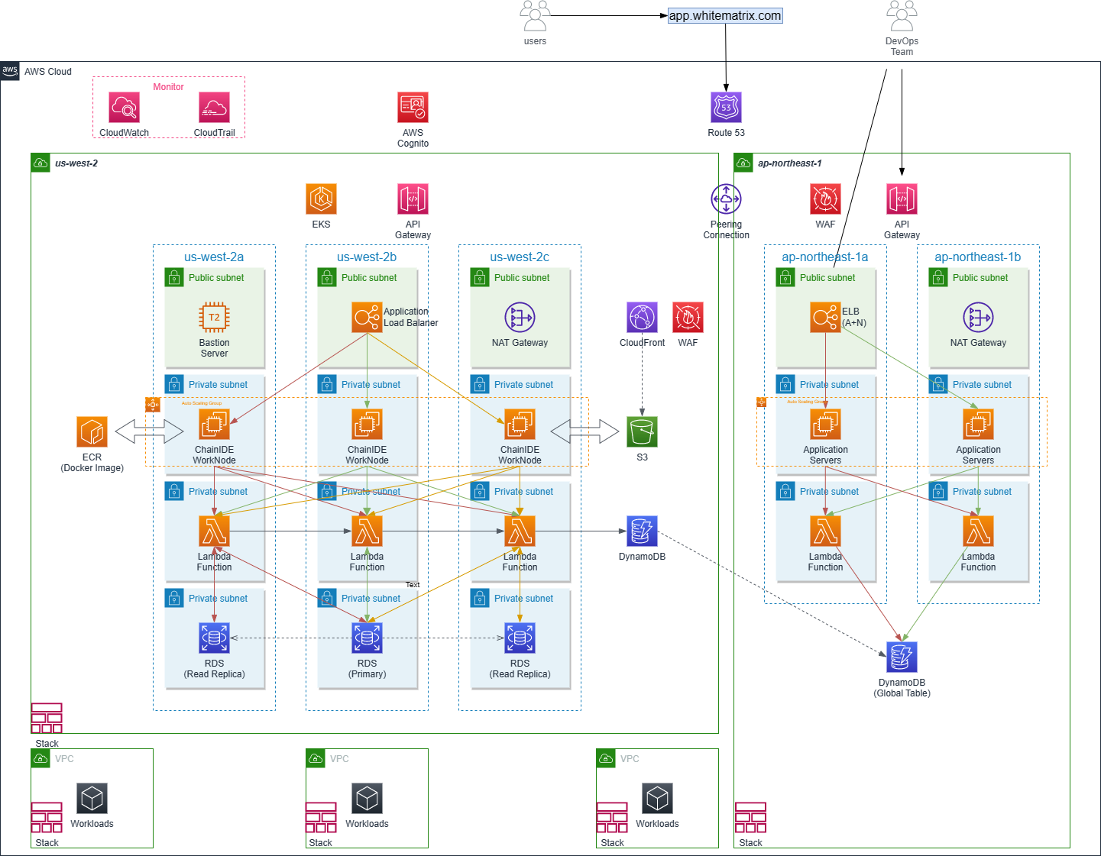Select the Stack icon inside the us-west-2 region
1101x856 pixels.
[47, 719]
